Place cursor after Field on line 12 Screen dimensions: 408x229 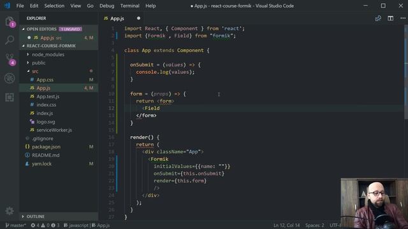click(x=160, y=108)
